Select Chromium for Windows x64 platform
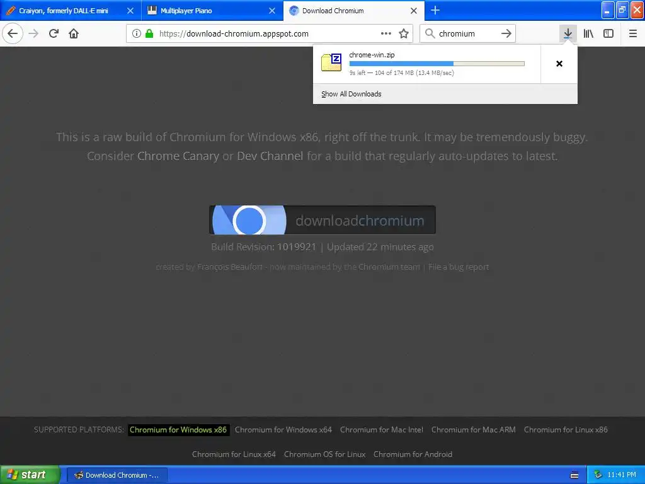Viewport: 645px width, 484px height. click(x=283, y=430)
